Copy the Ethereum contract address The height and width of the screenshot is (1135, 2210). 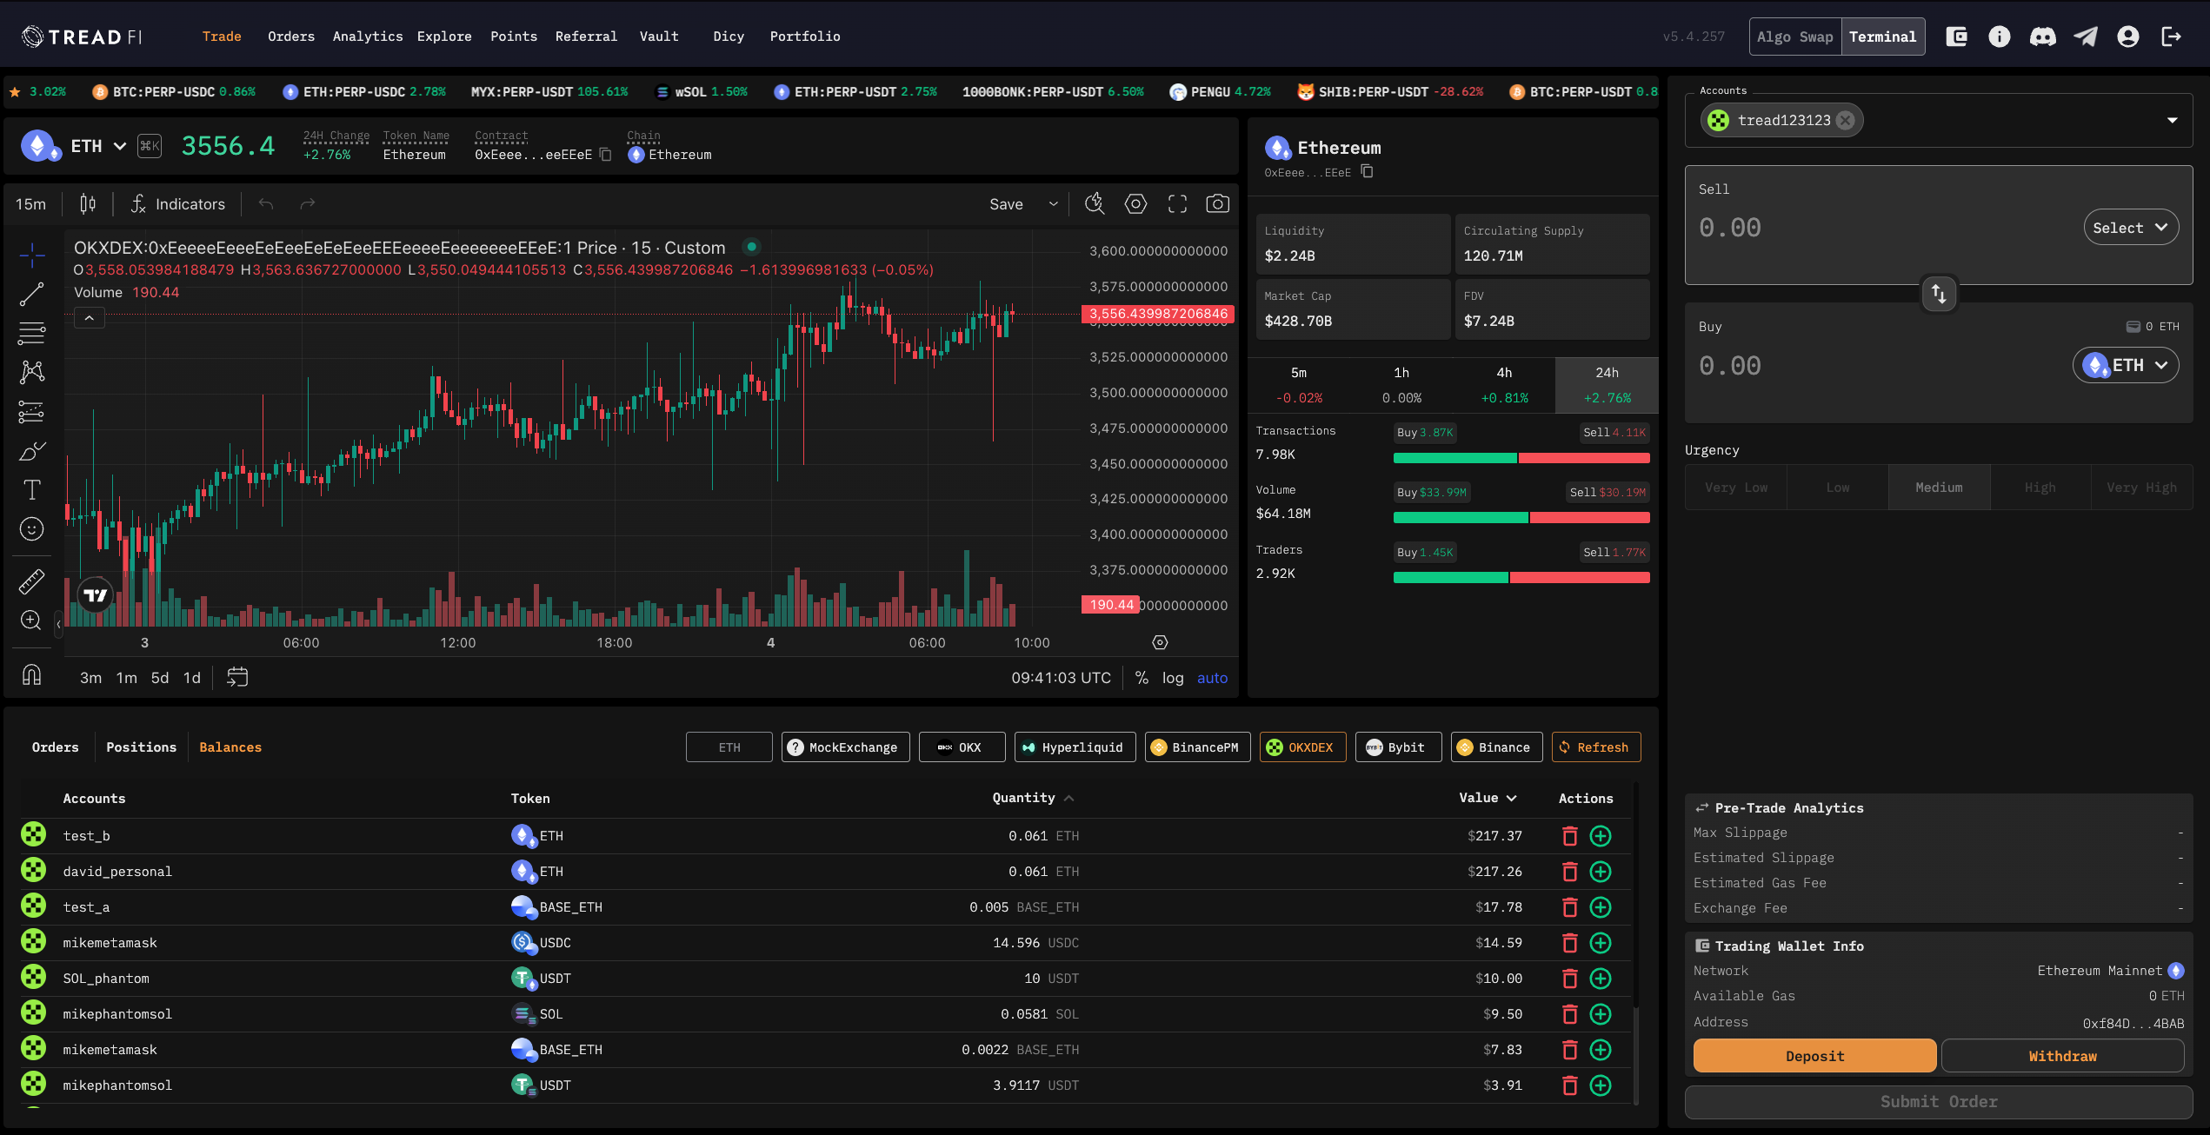click(x=606, y=155)
